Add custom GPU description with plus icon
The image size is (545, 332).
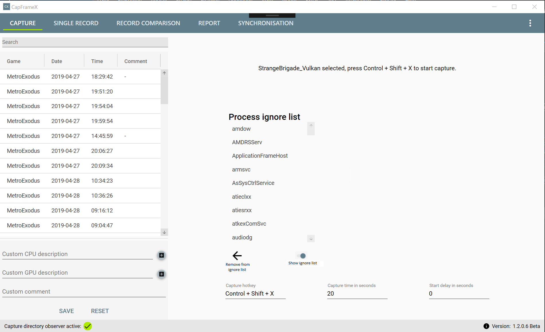(x=161, y=274)
